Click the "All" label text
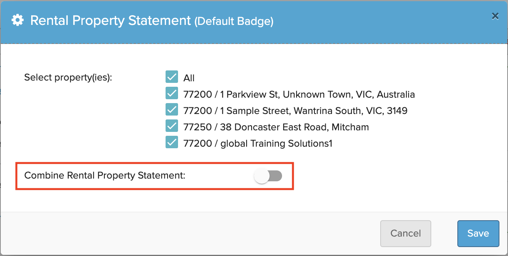Screen dimensions: 508x256 click(x=189, y=78)
